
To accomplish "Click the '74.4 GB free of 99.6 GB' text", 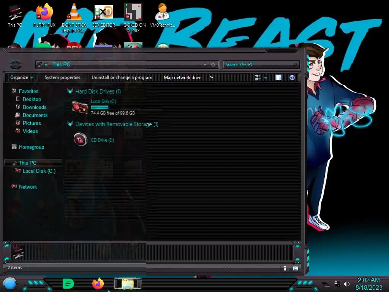I will 113,113.
